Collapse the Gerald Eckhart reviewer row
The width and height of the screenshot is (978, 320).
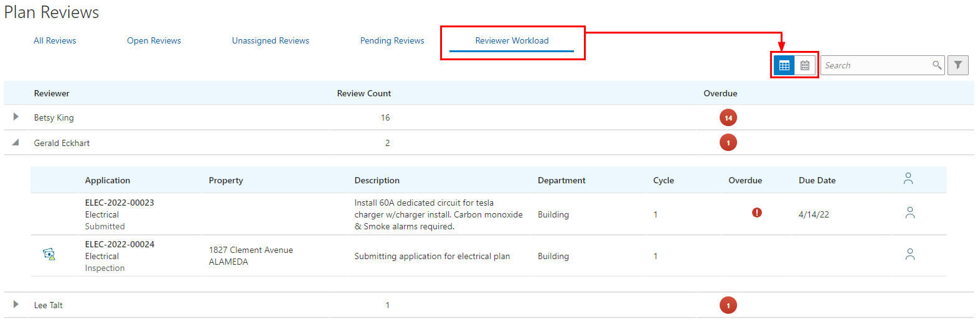(16, 142)
